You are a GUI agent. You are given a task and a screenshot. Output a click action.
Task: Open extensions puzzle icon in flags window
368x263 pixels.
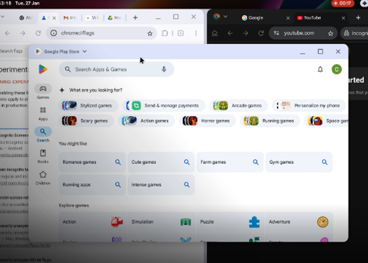point(165,33)
